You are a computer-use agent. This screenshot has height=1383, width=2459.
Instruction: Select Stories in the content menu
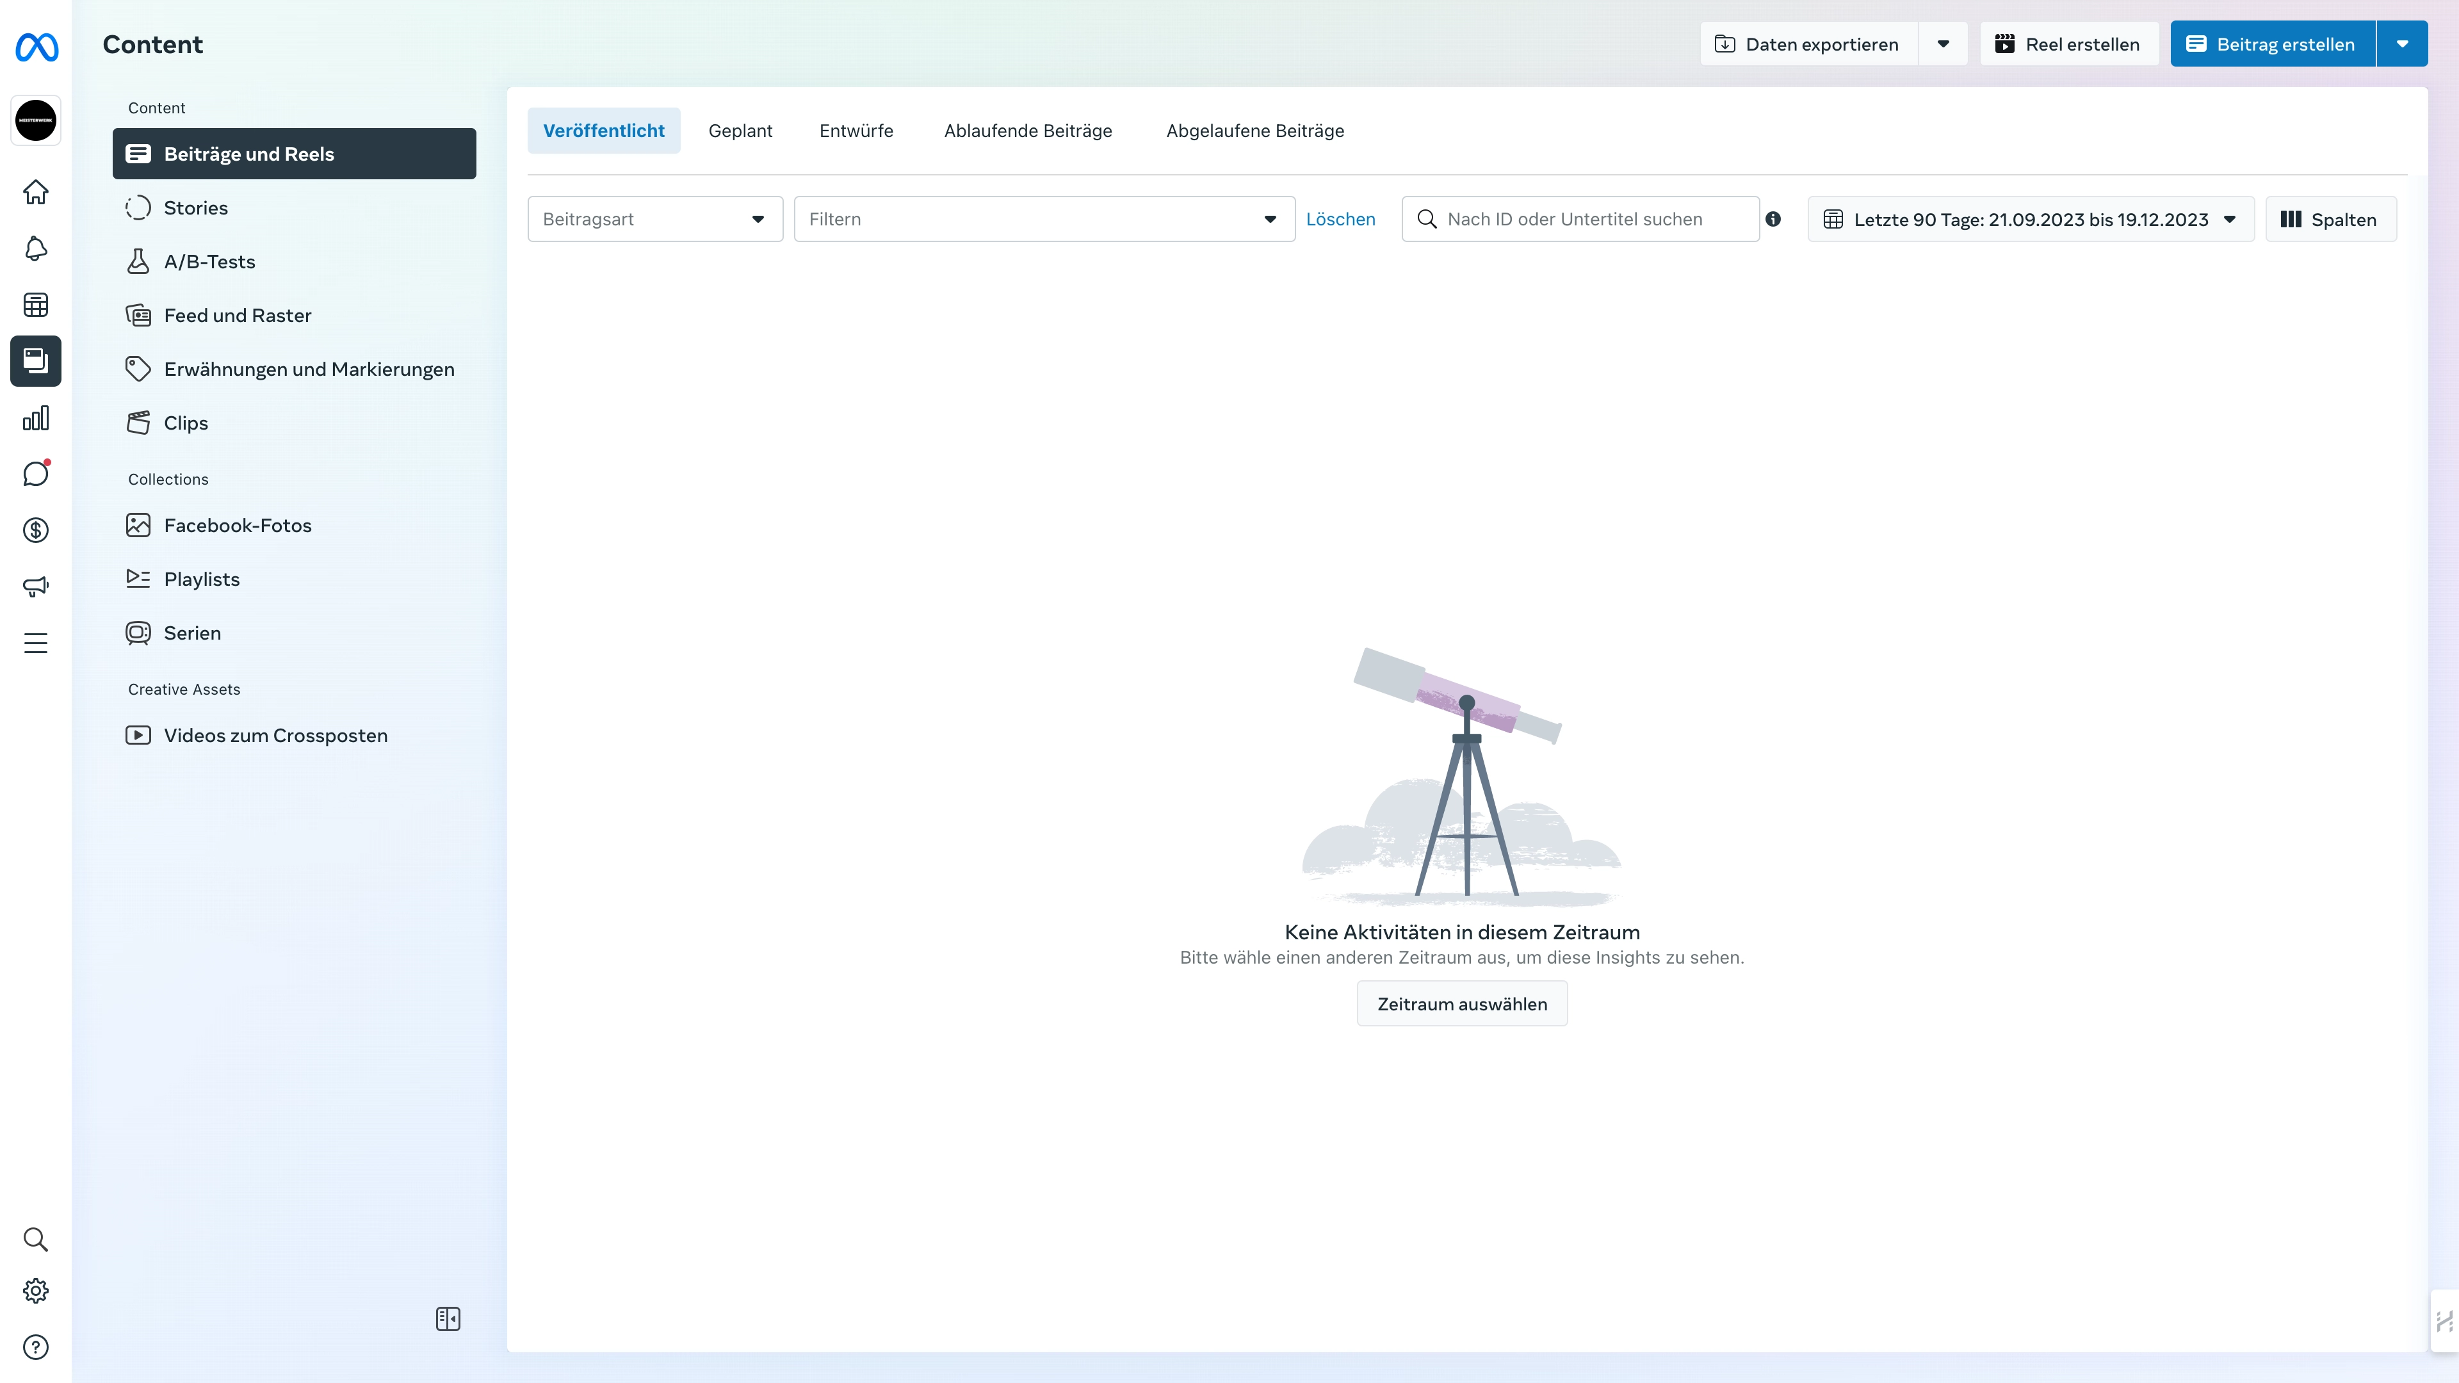point(294,207)
